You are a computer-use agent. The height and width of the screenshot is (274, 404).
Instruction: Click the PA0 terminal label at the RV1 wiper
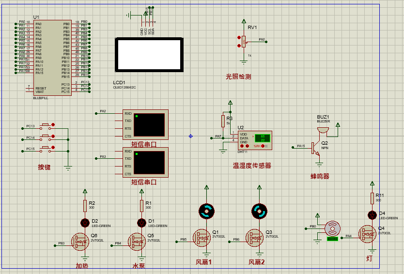coord(262,39)
